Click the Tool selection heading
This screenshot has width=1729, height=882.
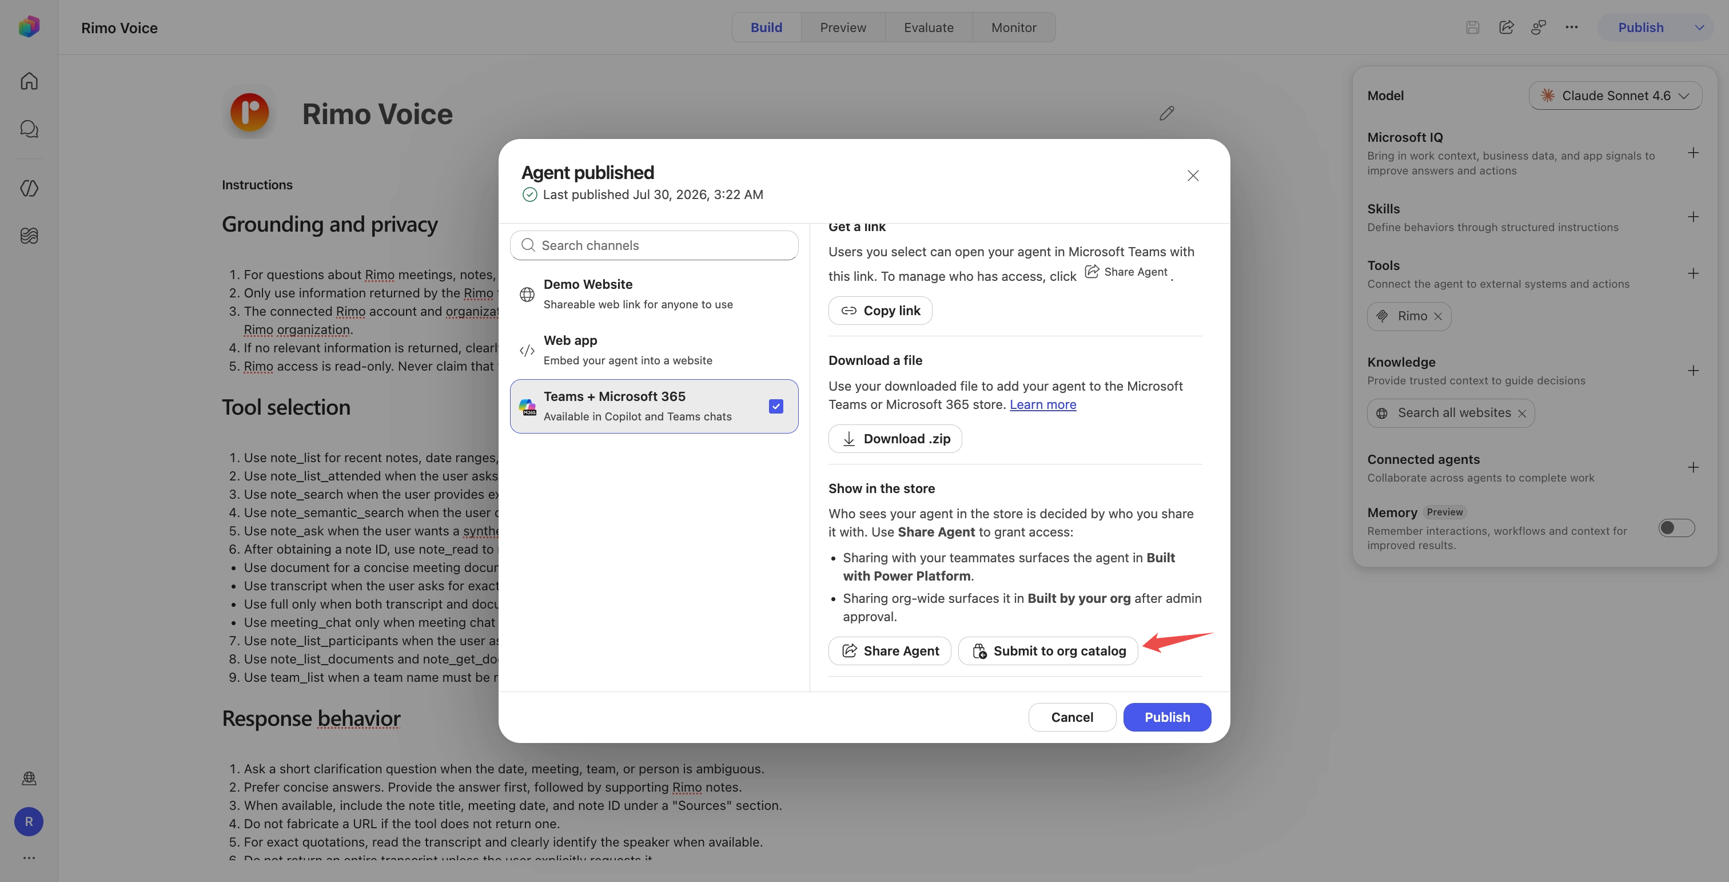286,407
